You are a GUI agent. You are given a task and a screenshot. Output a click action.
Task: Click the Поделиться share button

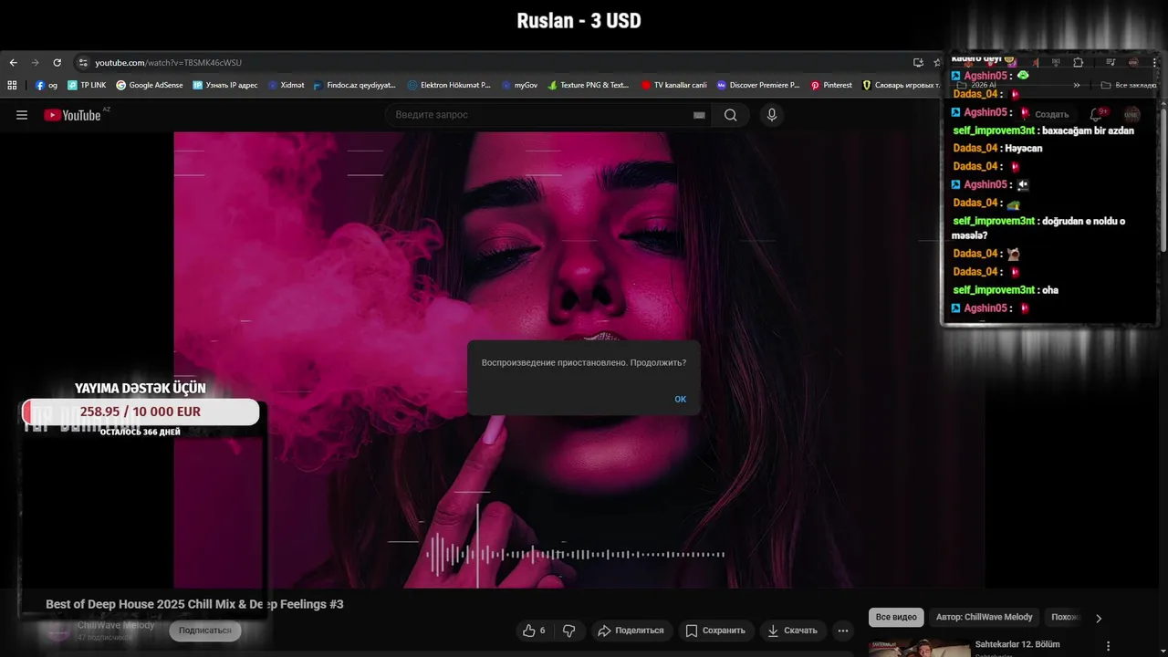(x=631, y=631)
